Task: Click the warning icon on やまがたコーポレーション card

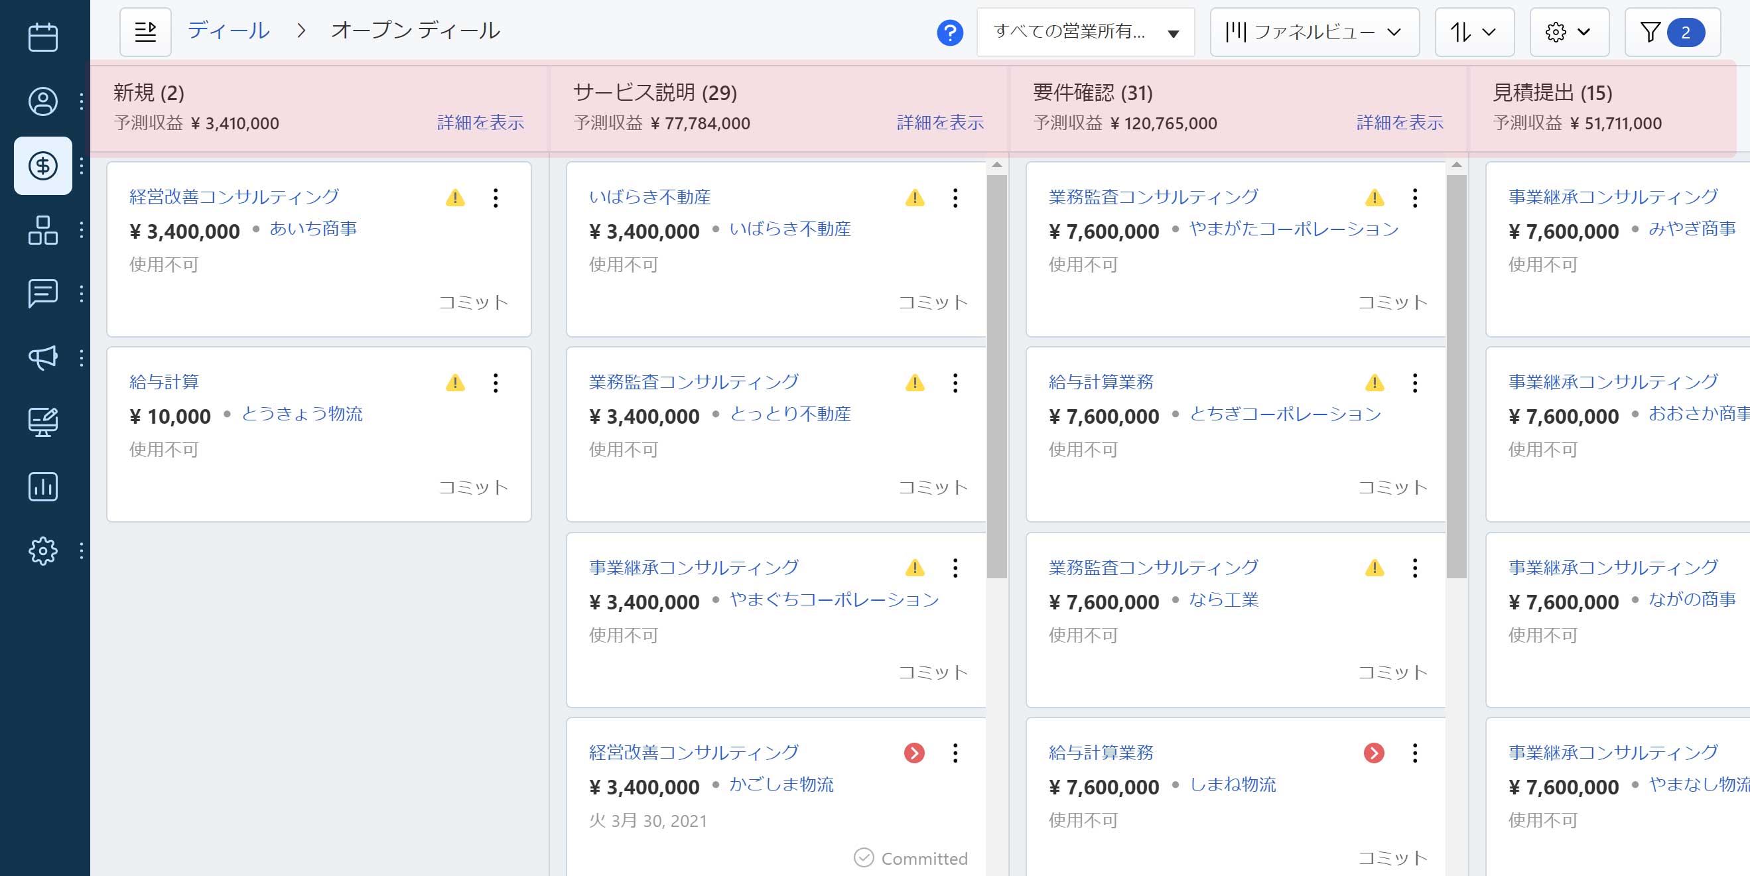Action: (x=1375, y=198)
